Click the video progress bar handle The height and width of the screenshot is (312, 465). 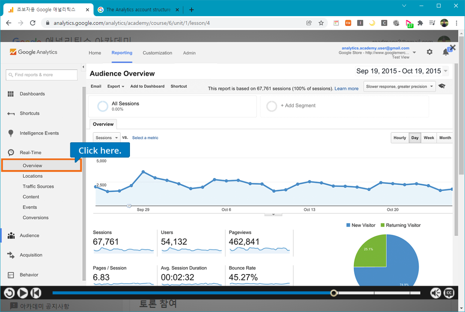[x=334, y=293]
